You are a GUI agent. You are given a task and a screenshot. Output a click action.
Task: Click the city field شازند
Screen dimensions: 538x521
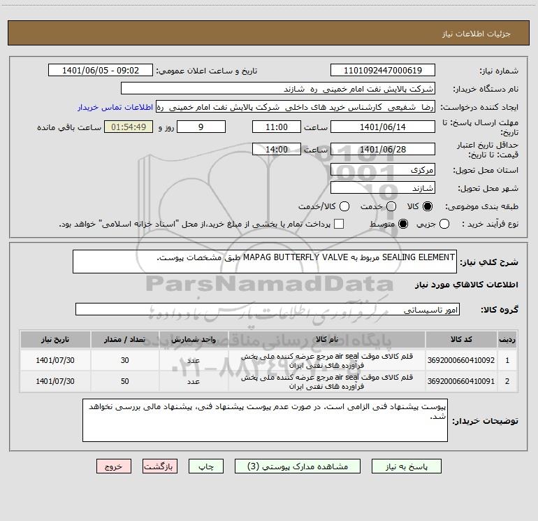pyautogui.click(x=383, y=188)
